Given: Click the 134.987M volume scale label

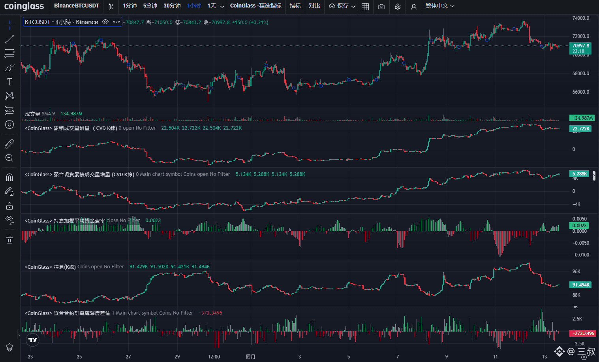Looking at the screenshot, I should click(582, 118).
